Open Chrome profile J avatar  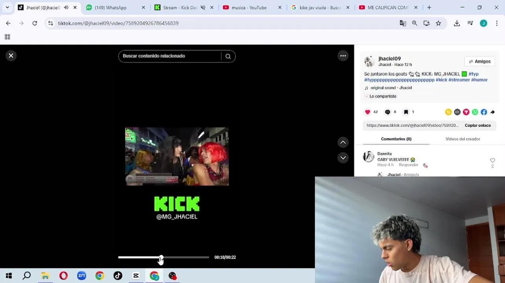click(x=483, y=23)
